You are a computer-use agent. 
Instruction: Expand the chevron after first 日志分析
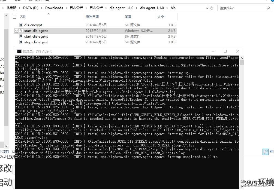(86, 8)
